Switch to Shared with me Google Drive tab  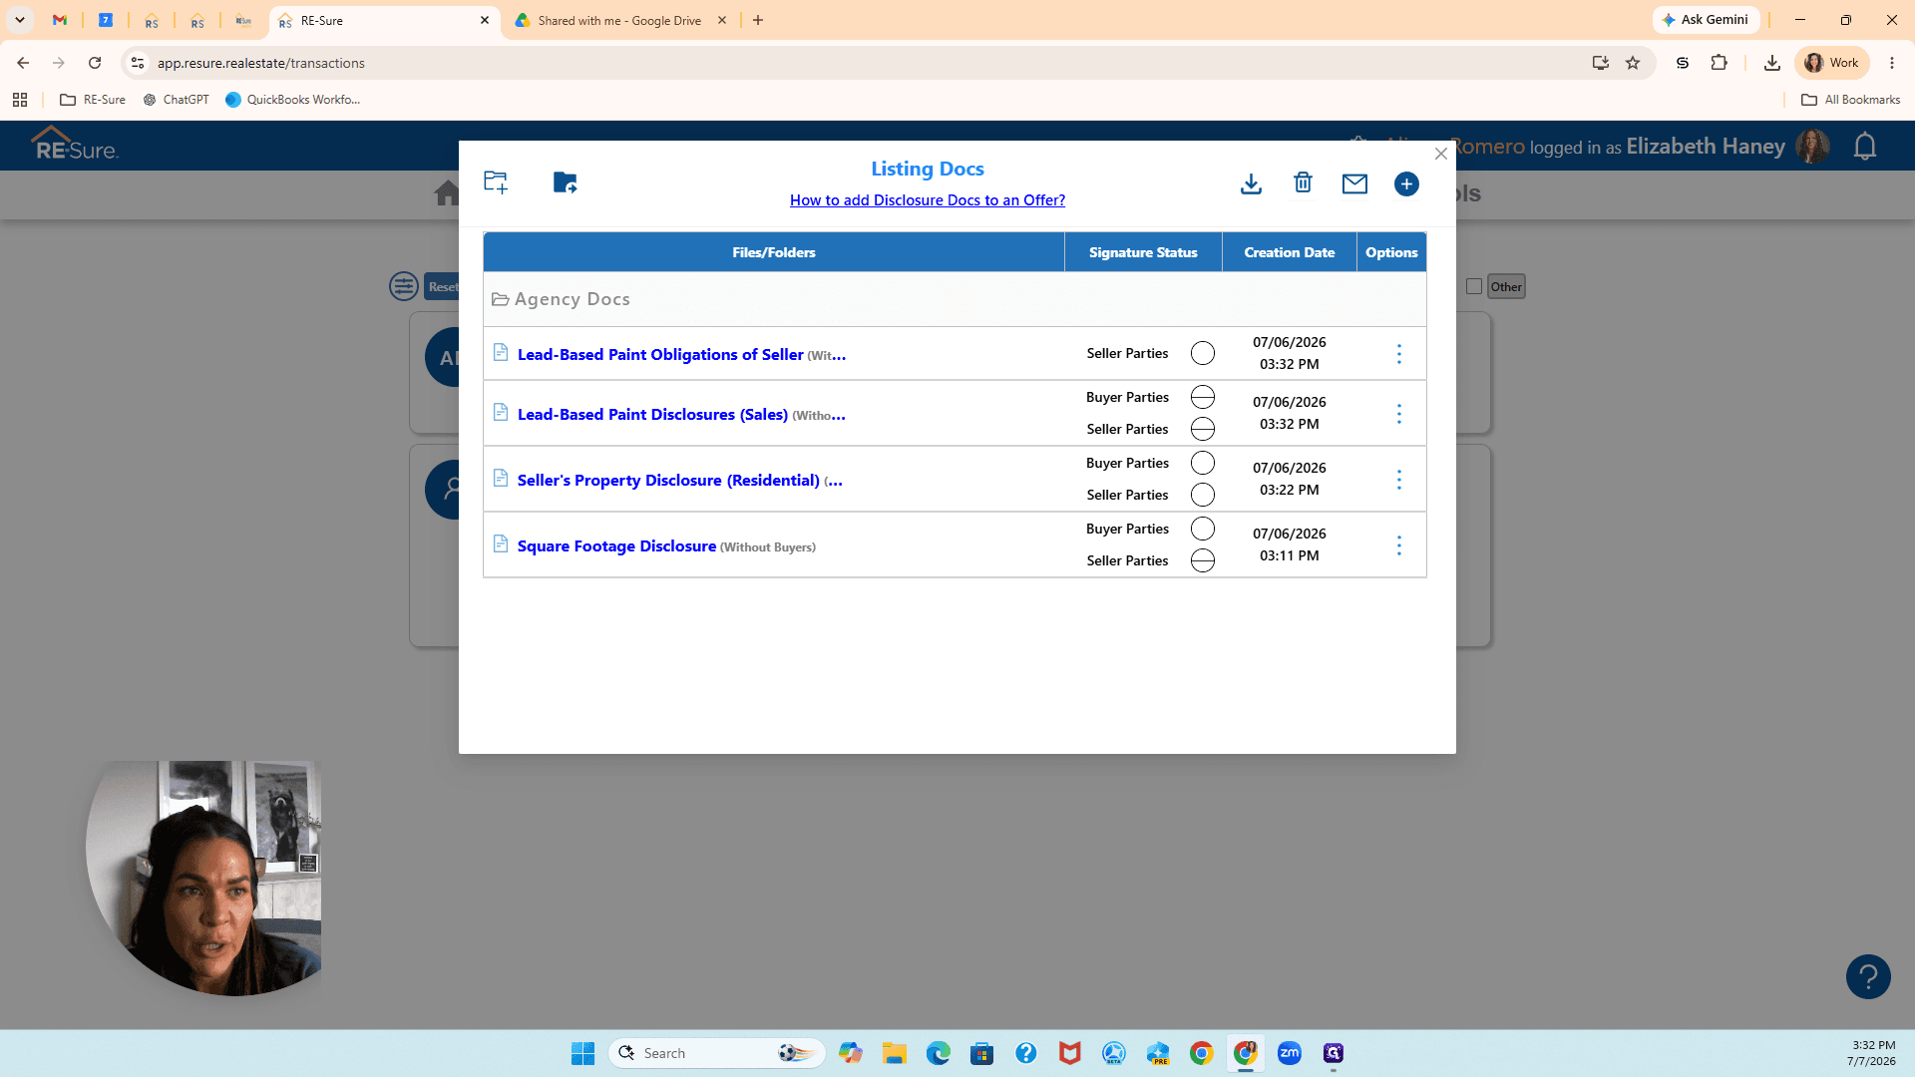click(x=620, y=20)
